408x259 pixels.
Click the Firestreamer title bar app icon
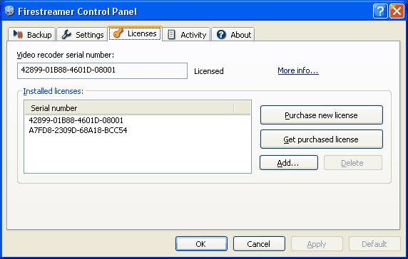click(9, 11)
